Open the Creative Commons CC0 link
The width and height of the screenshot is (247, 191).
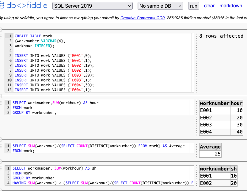coord(142,18)
